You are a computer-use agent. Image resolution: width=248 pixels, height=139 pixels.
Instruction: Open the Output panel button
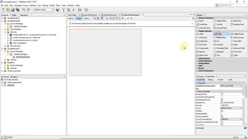click(x=9, y=137)
